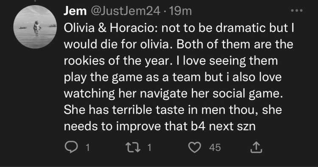Click the display name Jem
Screen dimensions: 318x167
tap(75, 11)
